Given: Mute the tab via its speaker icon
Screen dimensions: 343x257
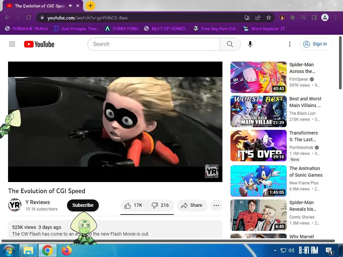Looking at the screenshot, I should tap(70, 6).
